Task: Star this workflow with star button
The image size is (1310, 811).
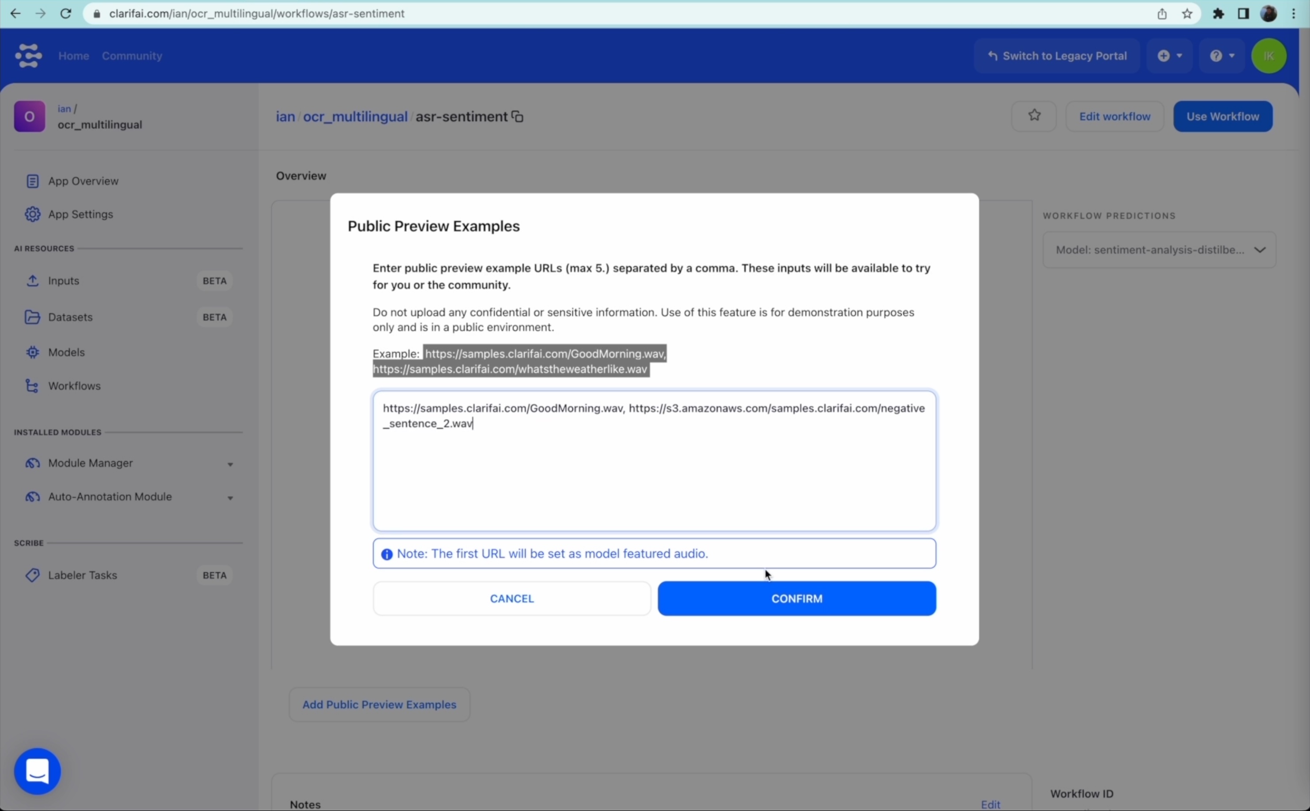Action: coord(1034,116)
